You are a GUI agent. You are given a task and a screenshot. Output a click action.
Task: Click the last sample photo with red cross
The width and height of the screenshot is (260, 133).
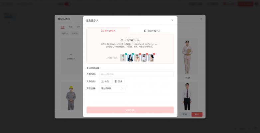(151, 58)
